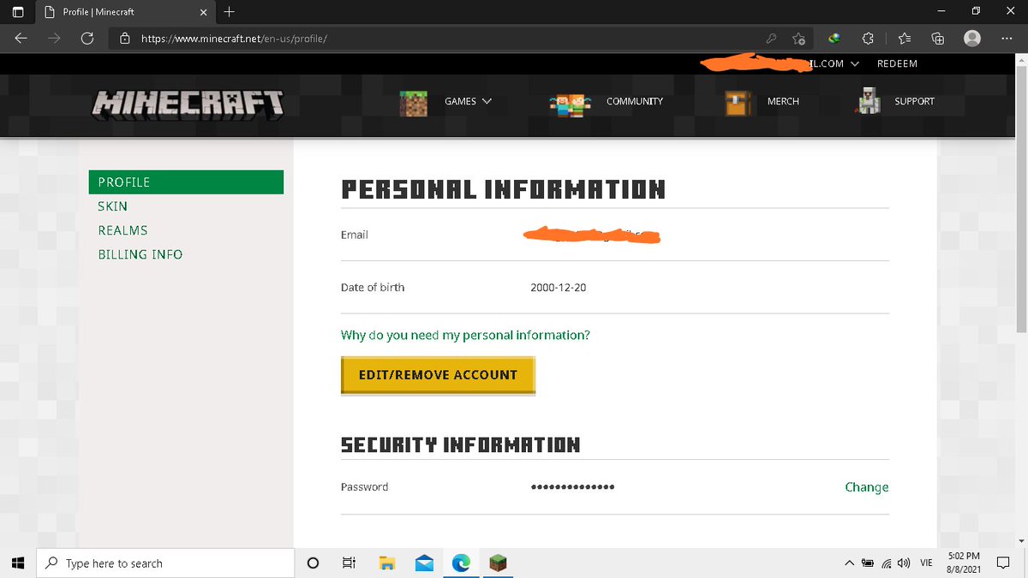Open Edge settings and more menu
1028x578 pixels.
[1007, 39]
